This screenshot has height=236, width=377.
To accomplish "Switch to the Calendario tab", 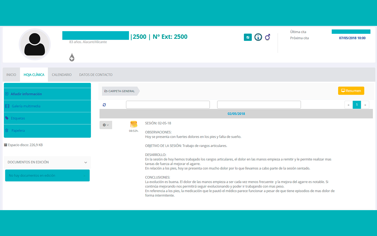I will point(62,75).
